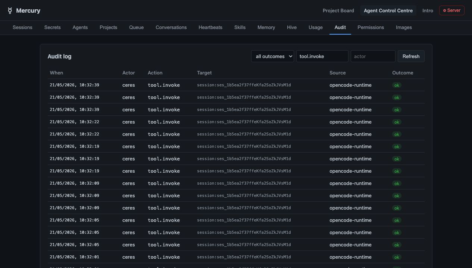Click session target in the 10:32:01 row

[x=244, y=257]
